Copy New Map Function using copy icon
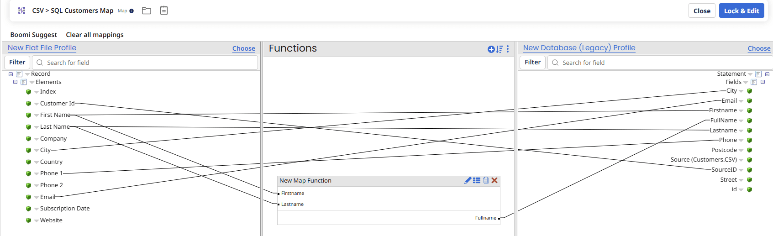Screen dimensions: 773x236 coord(486,181)
